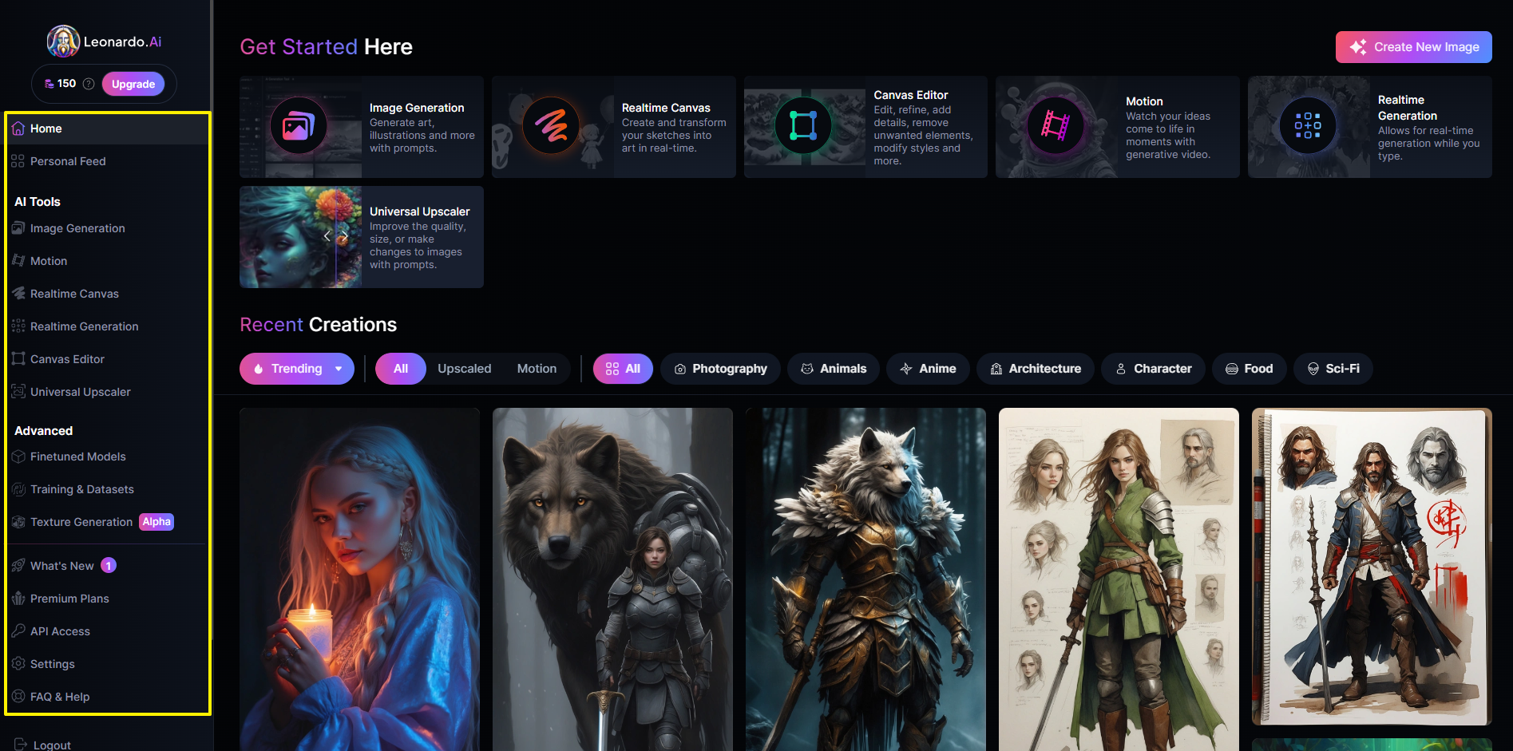Open the Realtime Canvas scribble icon

550,126
